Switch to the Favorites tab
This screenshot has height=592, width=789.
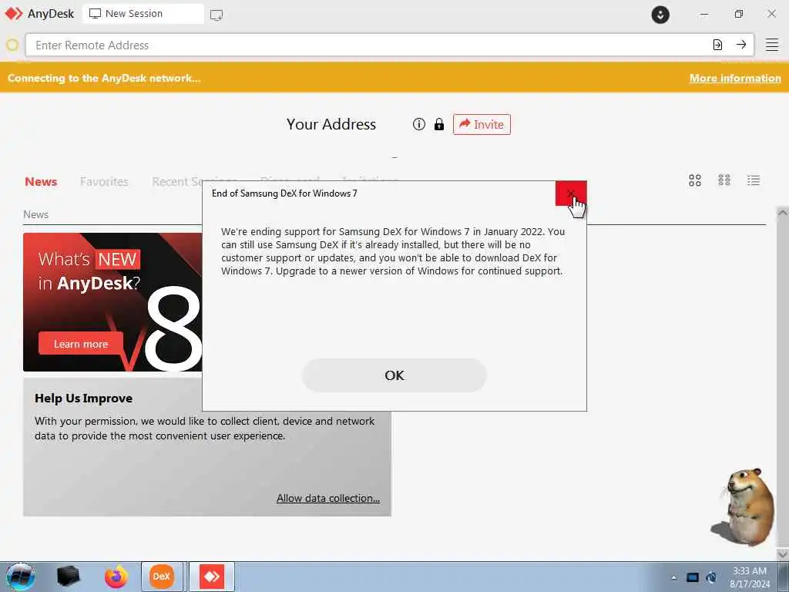point(104,182)
